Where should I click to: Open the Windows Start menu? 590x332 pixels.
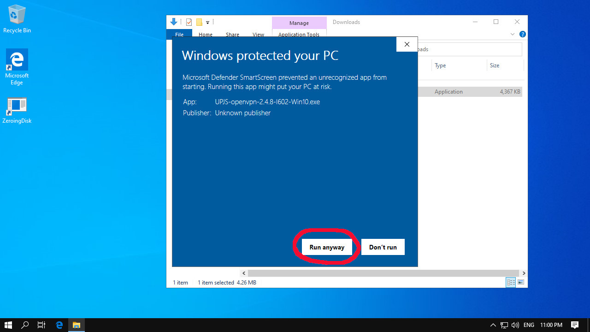[8, 325]
